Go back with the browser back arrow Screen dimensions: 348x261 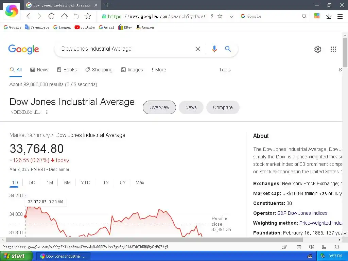coord(28,16)
